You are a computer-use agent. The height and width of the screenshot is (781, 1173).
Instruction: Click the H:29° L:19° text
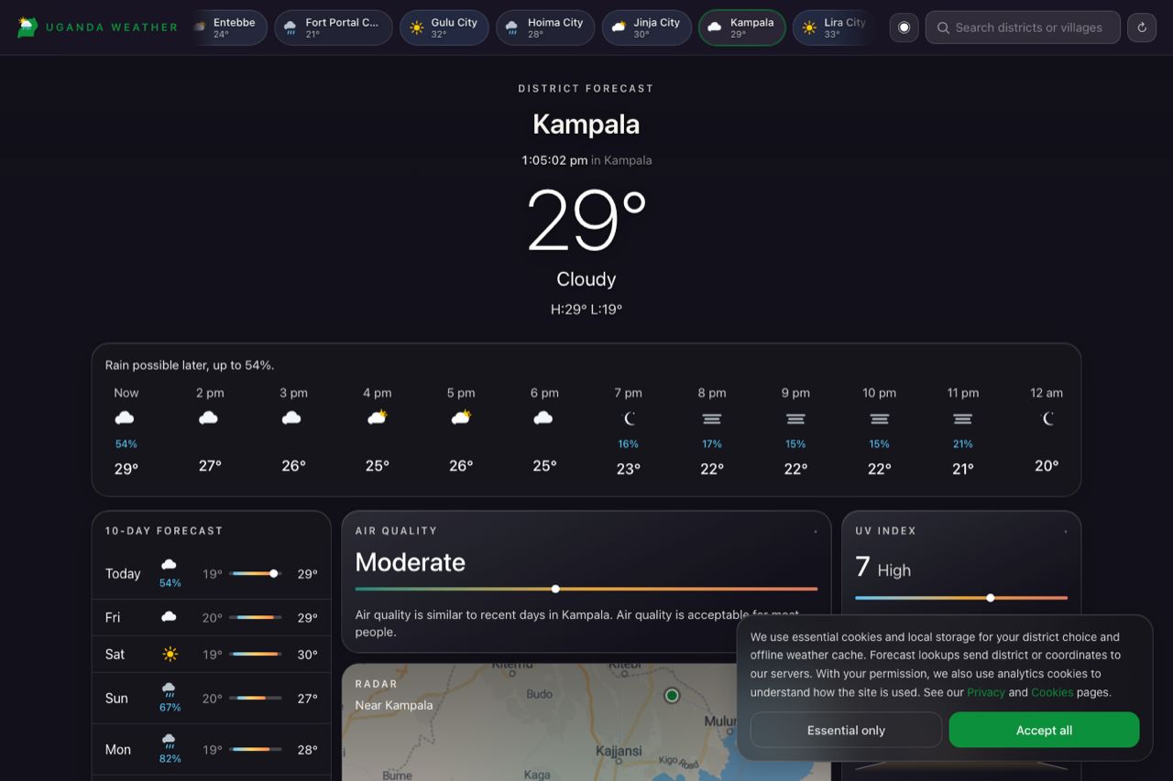click(586, 309)
